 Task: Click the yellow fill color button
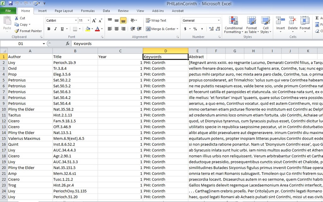pos(88,29)
